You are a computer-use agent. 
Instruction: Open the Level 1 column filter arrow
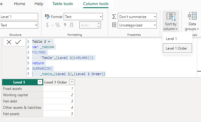pos(40,82)
